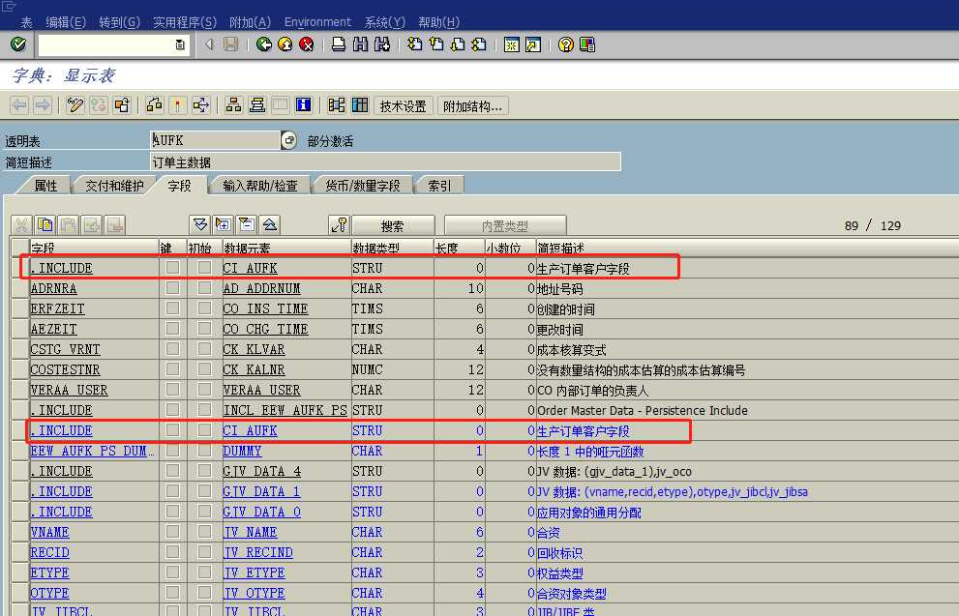Image resolution: width=959 pixels, height=616 pixels.
Task: Click the Copy icon in fields toolbar
Action: [x=45, y=225]
